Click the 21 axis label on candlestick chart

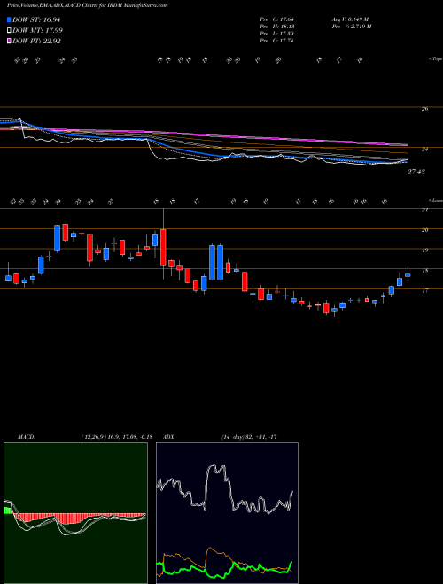[x=424, y=211]
